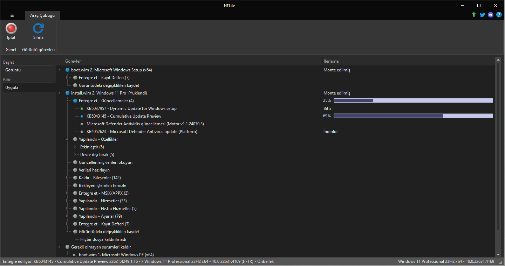Click the blue dot beside KB5043145
The width and height of the screenshot is (505, 266).
(82, 116)
